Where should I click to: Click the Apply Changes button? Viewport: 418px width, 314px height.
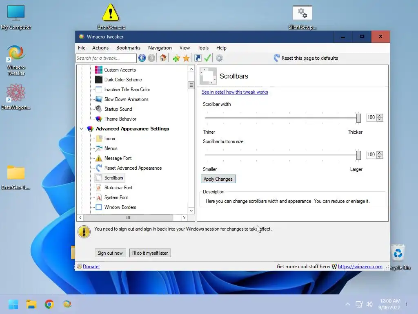point(218,179)
